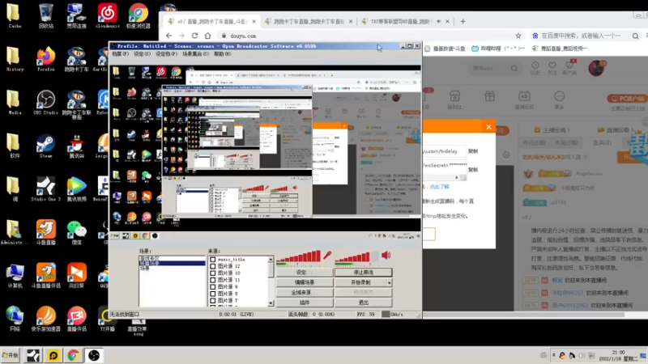Viewport: 648px width, 364px height.
Task: Open the 腾讯QQ penguin desktop shortcut
Action: tap(76, 145)
